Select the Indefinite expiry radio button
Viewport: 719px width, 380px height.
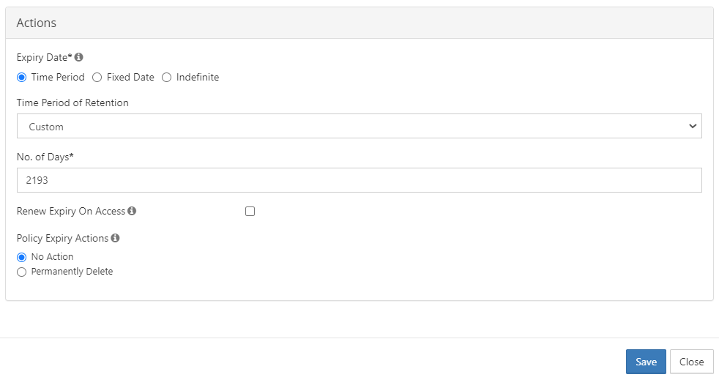point(166,77)
